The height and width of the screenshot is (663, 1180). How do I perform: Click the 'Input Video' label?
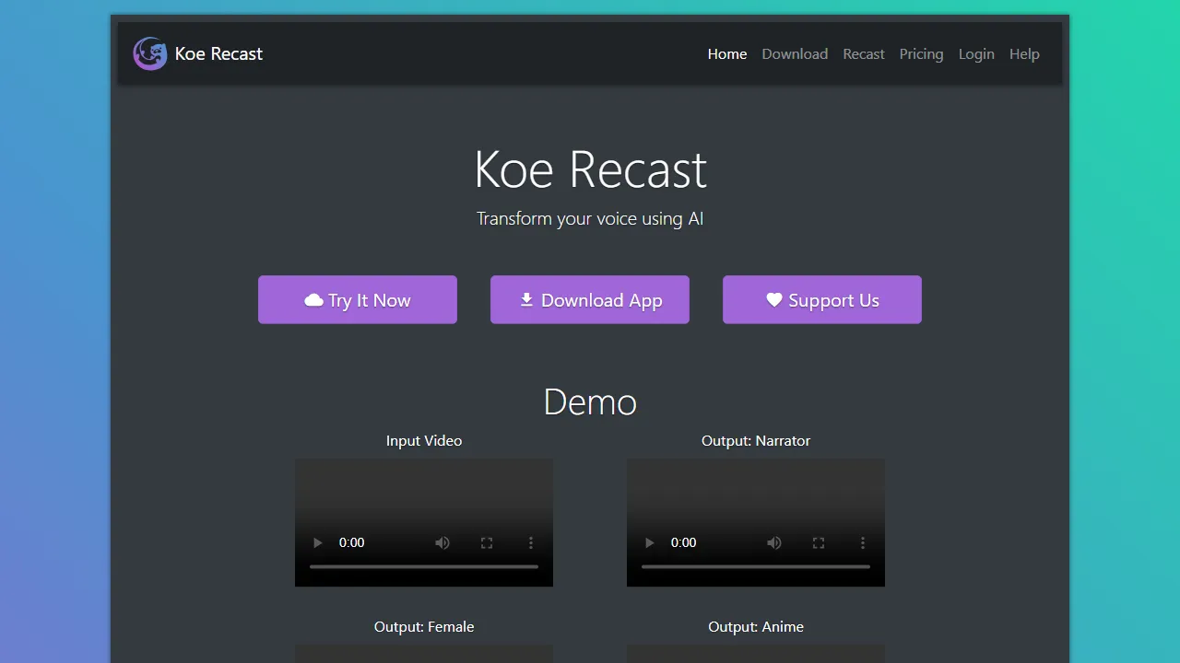click(x=424, y=440)
